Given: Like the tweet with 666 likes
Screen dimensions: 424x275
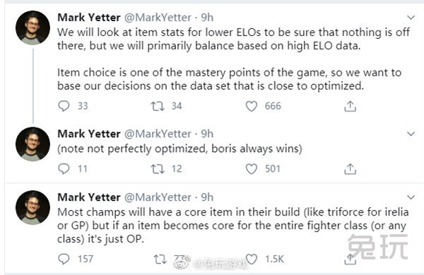Looking at the screenshot, I should click(x=251, y=106).
